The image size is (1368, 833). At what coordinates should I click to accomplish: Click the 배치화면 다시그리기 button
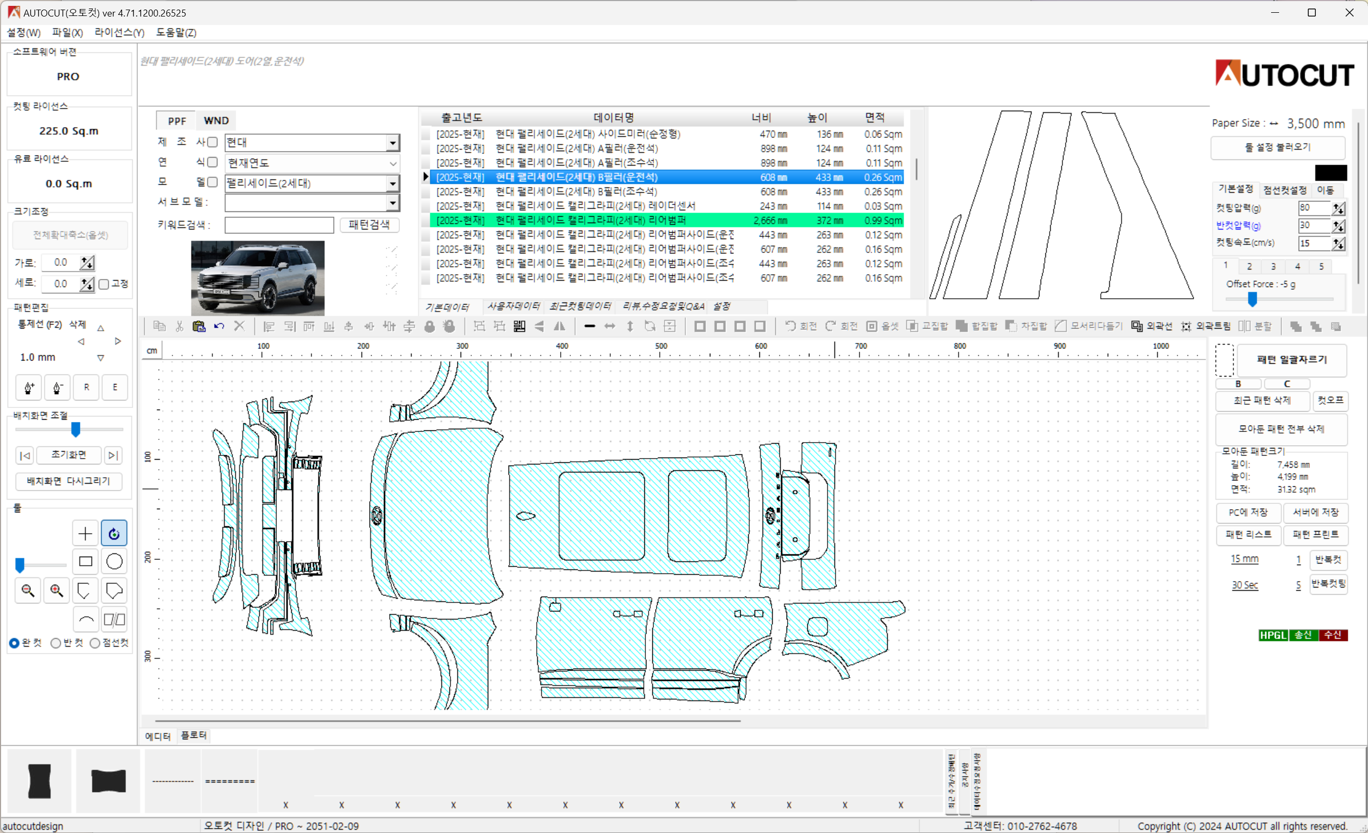[x=68, y=481]
